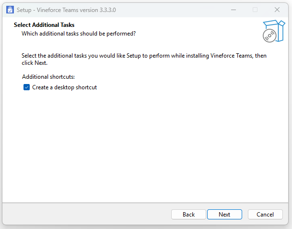Image resolution: width=292 pixels, height=229 pixels.
Task: Click the 'Select the additional tasks you would like' paragraph
Action: click(x=144, y=59)
